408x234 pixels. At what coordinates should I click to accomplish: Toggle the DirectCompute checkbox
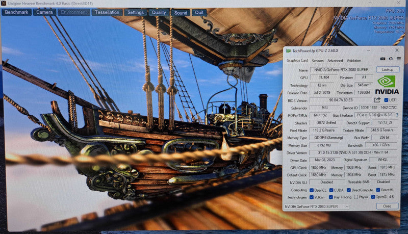[x=349, y=190]
